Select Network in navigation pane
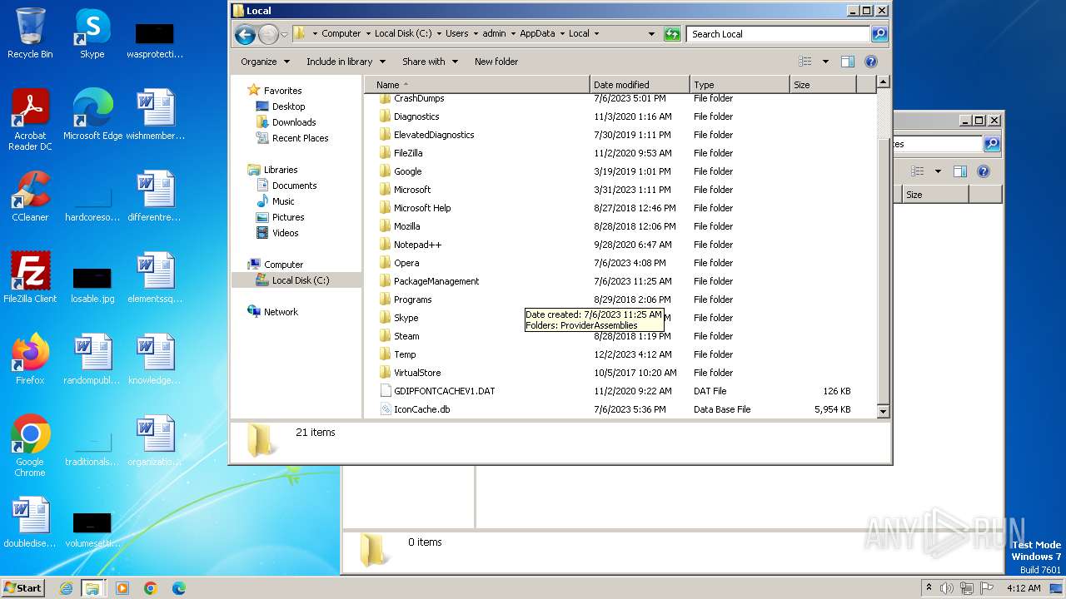This screenshot has height=599, width=1066. coord(281,312)
